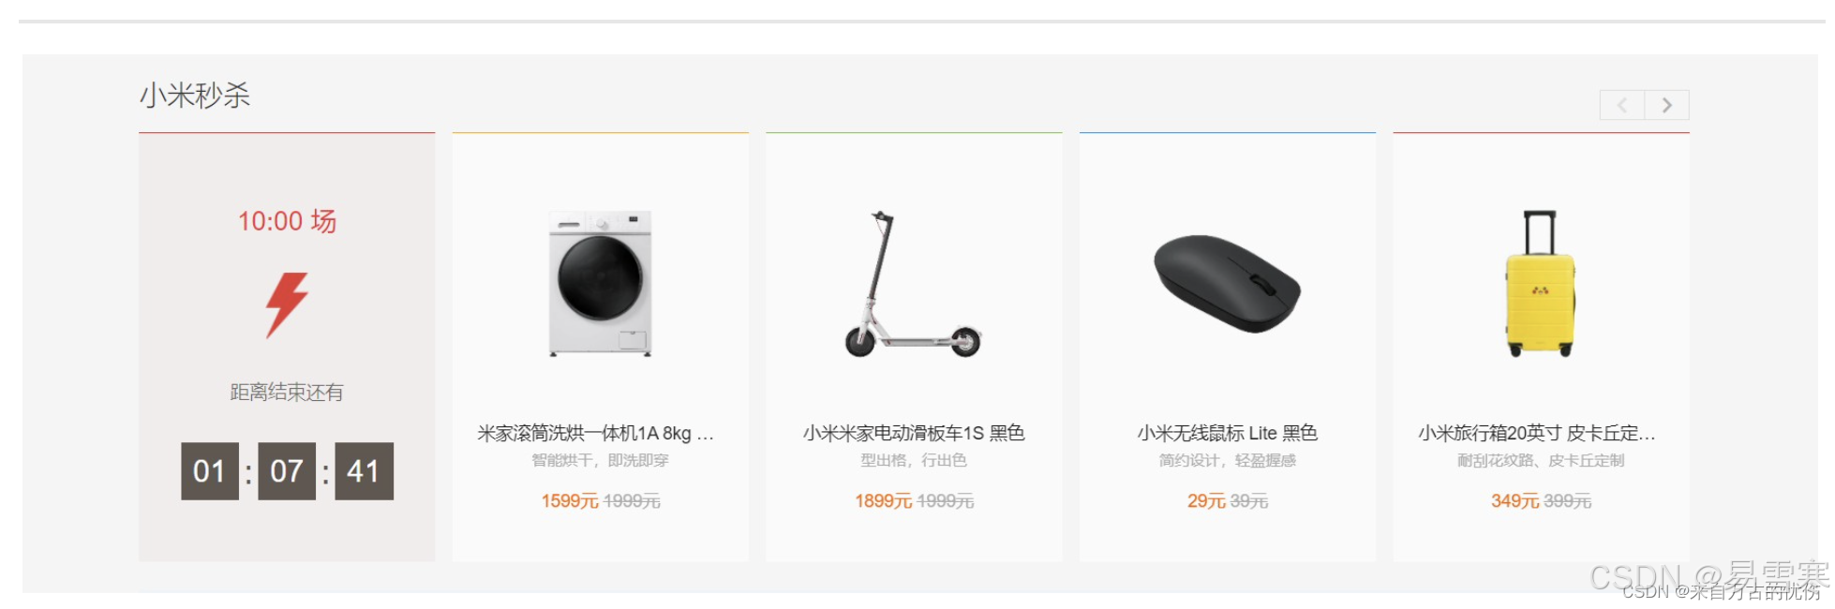The image size is (1835, 609).
Task: Open the washing machine product image
Action: click(601, 284)
